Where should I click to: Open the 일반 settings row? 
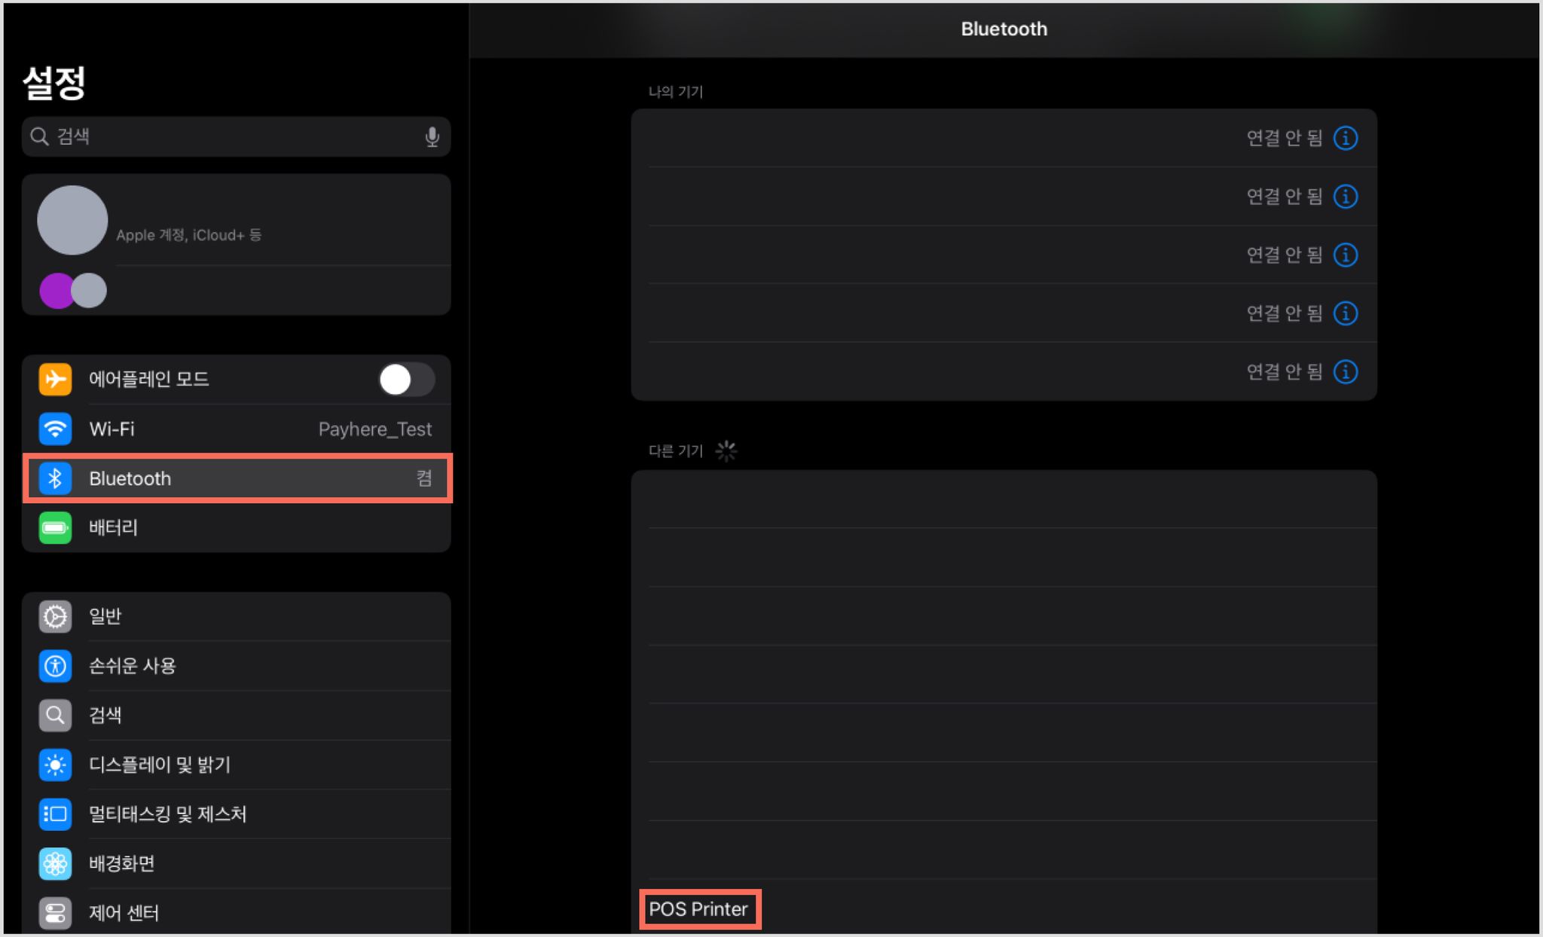pyautogui.click(x=237, y=616)
